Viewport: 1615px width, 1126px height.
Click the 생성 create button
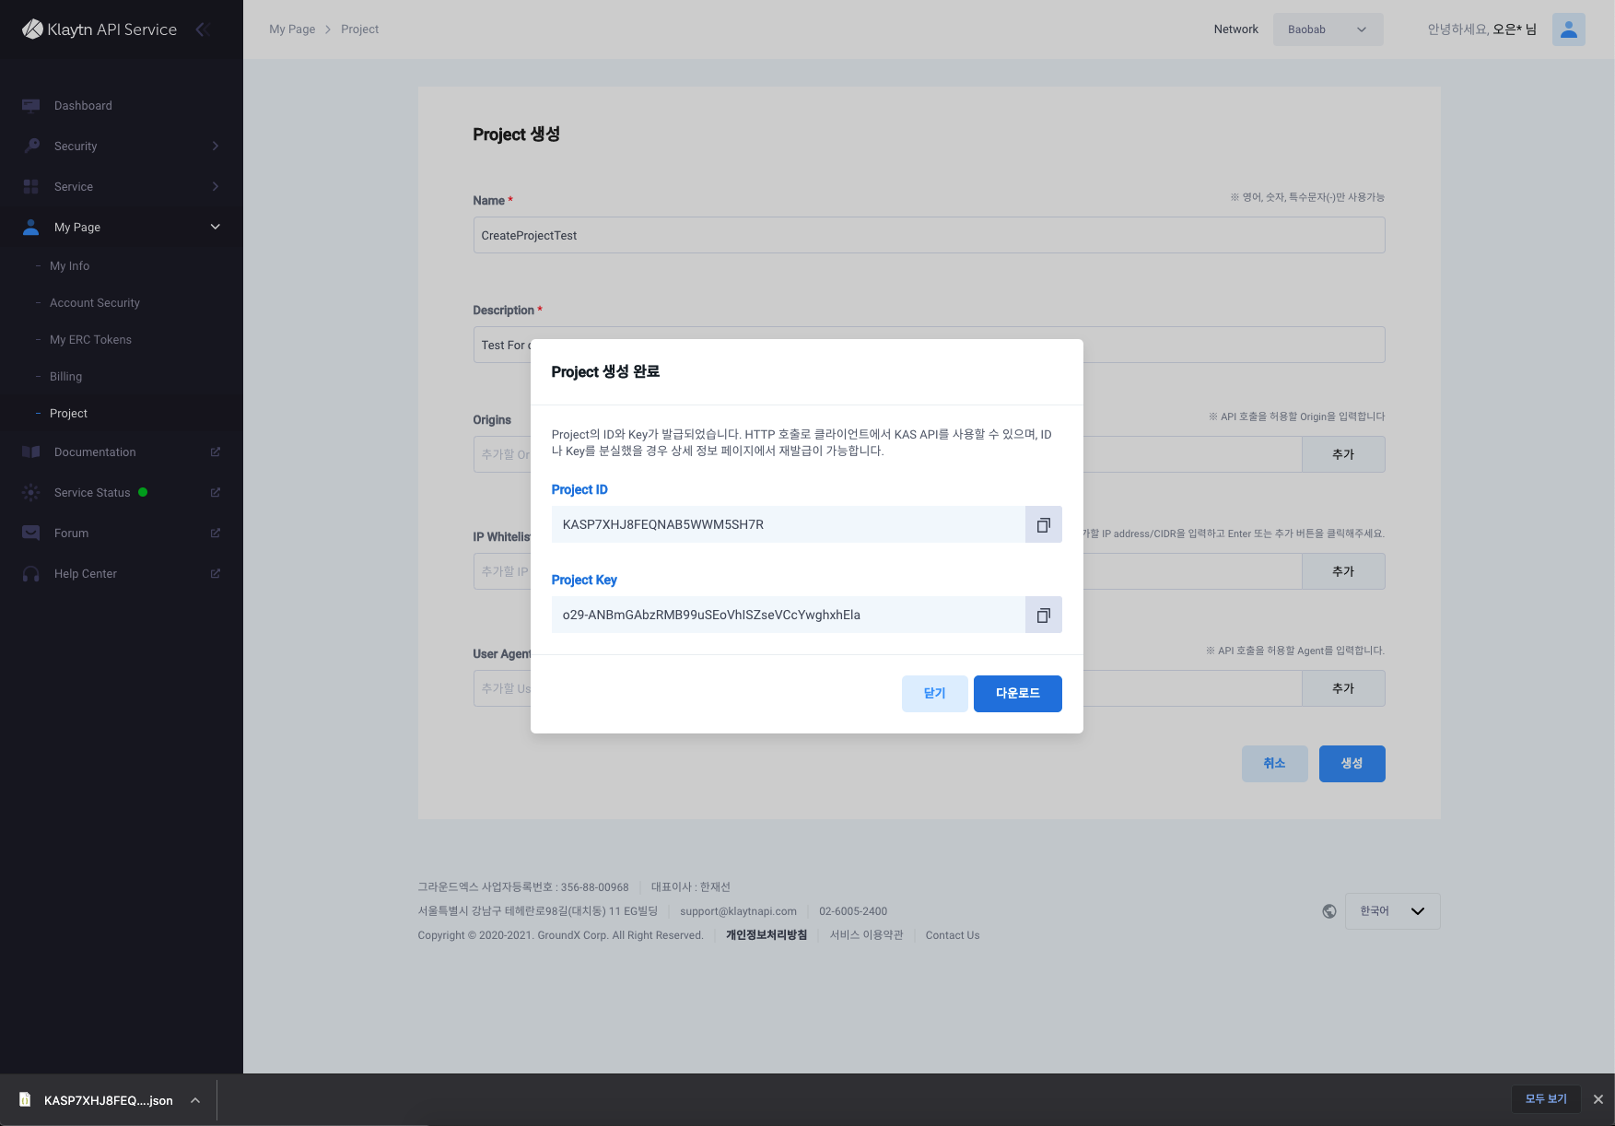click(1352, 764)
